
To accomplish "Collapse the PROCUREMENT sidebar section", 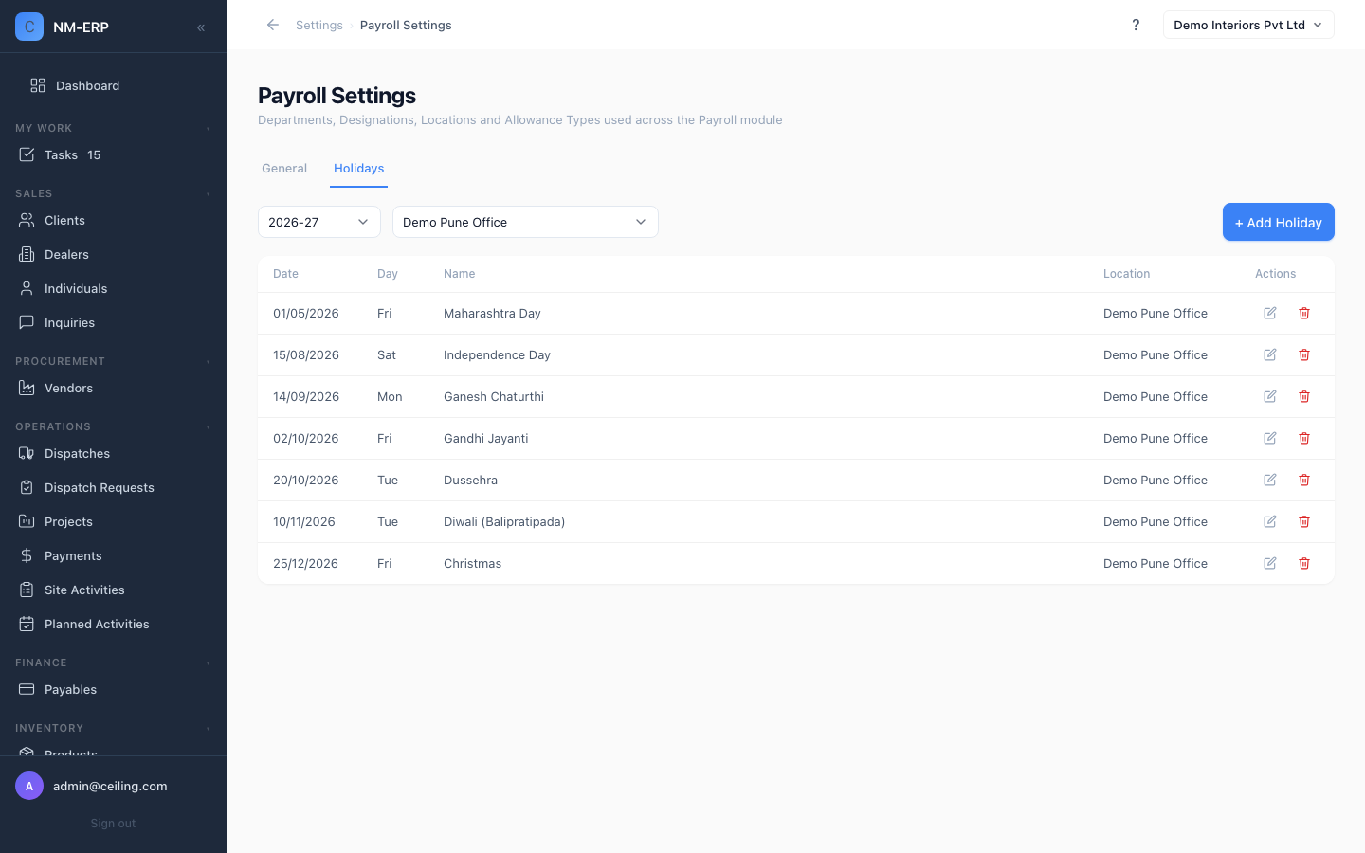I will click(x=114, y=361).
